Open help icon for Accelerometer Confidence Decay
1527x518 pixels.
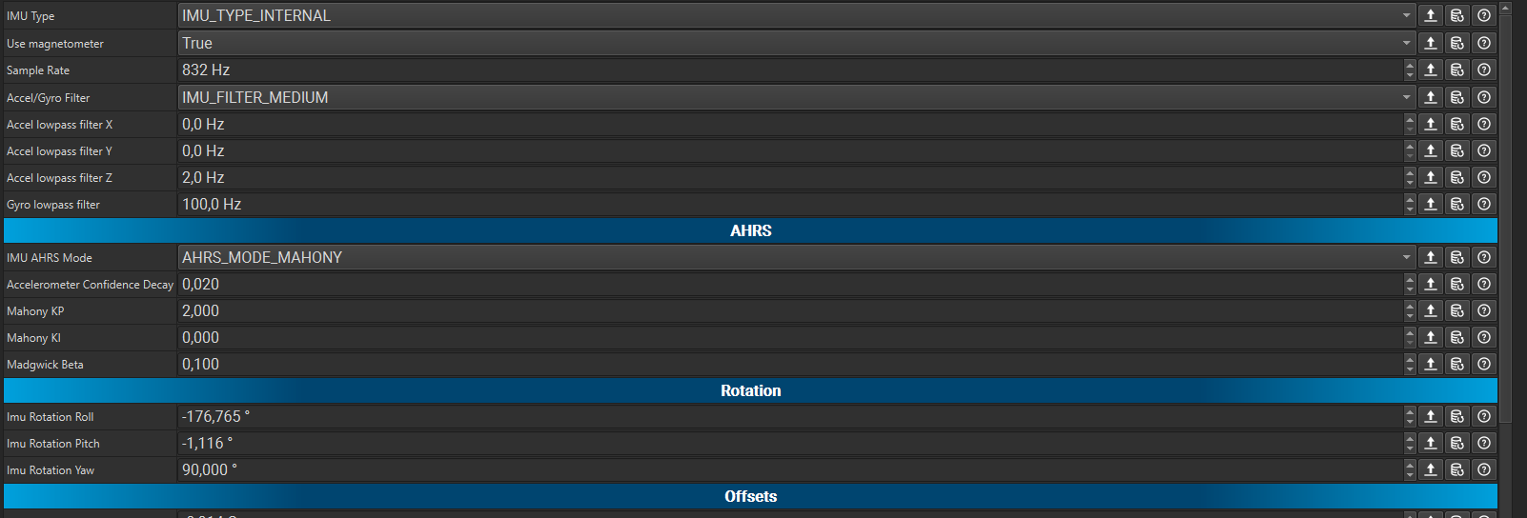click(x=1484, y=284)
